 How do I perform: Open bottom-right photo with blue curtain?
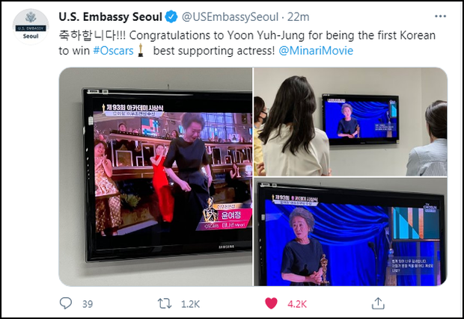(x=350, y=232)
